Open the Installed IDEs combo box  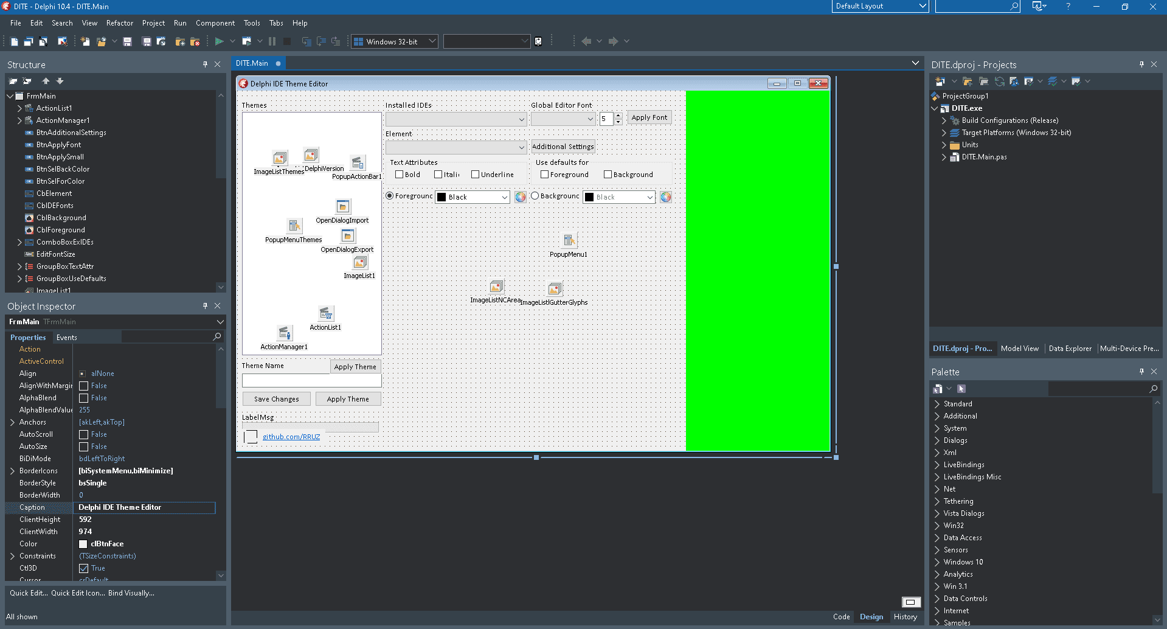[456, 119]
